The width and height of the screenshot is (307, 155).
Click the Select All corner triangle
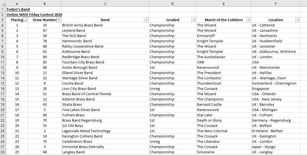click(3, 4)
